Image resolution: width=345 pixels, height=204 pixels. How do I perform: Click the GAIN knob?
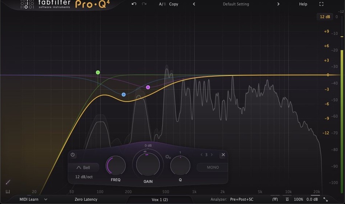click(x=148, y=165)
